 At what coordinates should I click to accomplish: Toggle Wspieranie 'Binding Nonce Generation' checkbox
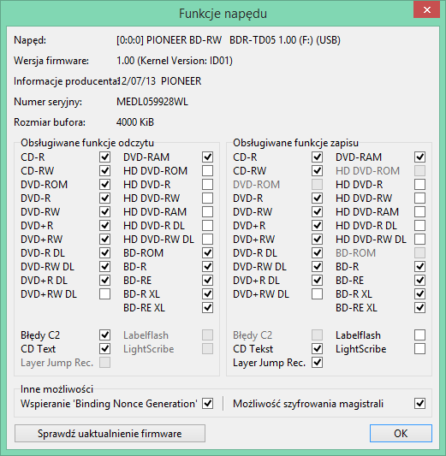[207, 403]
